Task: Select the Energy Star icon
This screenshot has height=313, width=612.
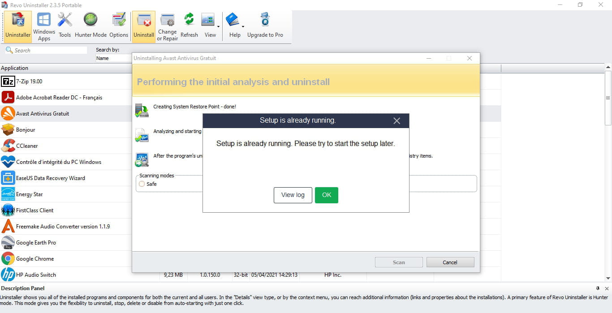Action: tap(8, 194)
